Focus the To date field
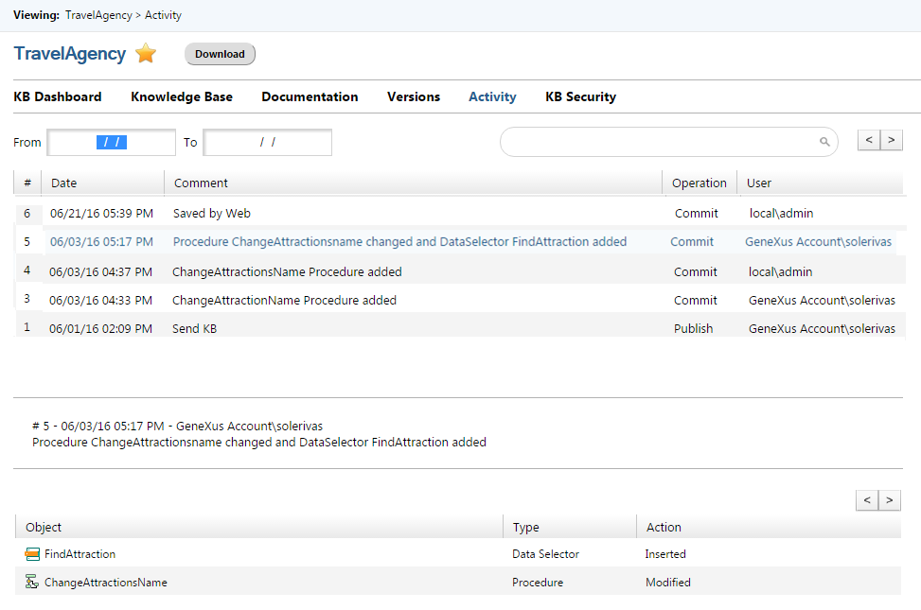 pos(267,142)
